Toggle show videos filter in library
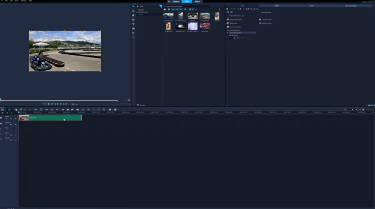Viewport: 375px width, 209px height. (x=173, y=9)
